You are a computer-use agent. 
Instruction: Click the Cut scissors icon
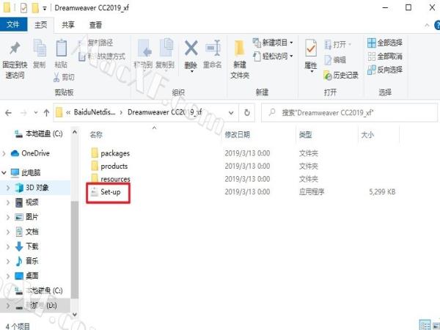[x=56, y=77]
